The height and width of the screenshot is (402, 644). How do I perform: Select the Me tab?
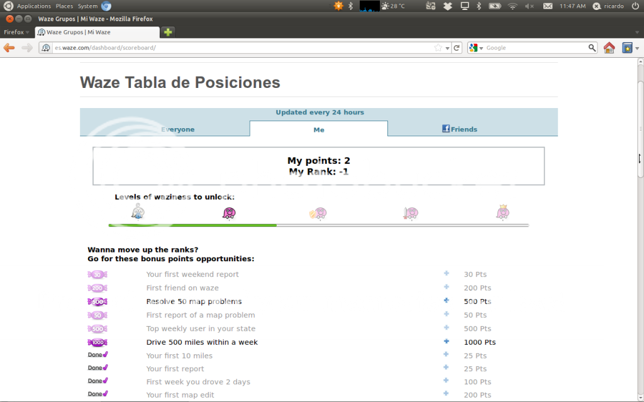tap(319, 129)
